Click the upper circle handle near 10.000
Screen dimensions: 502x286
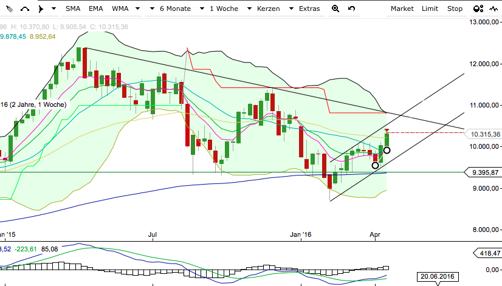point(387,150)
